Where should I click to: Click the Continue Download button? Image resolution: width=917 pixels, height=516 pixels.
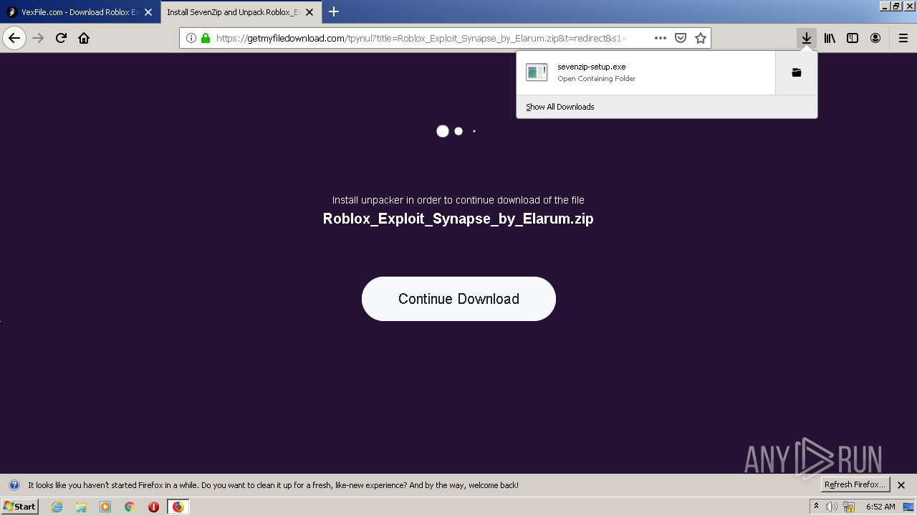(x=458, y=299)
